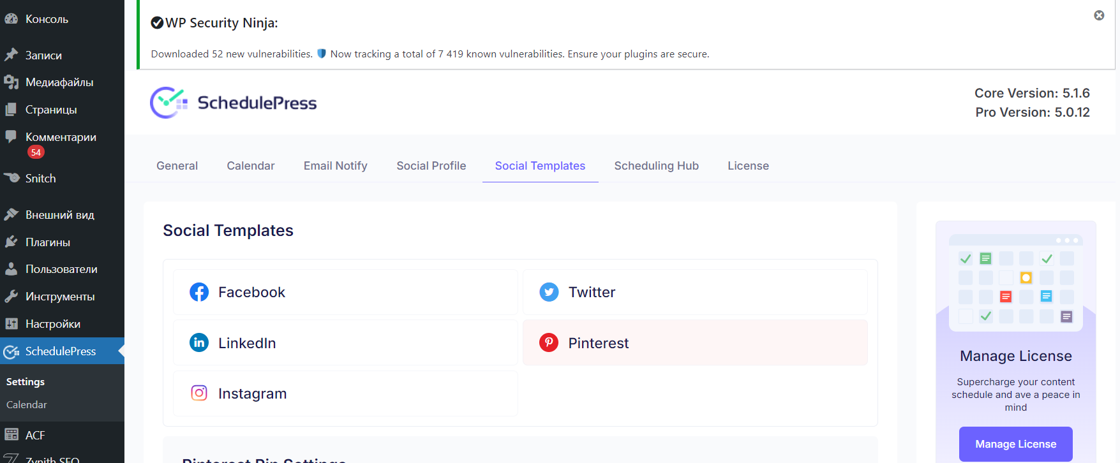This screenshot has height=463, width=1120.
Task: Open Плагины via its plug icon
Action: [11, 242]
